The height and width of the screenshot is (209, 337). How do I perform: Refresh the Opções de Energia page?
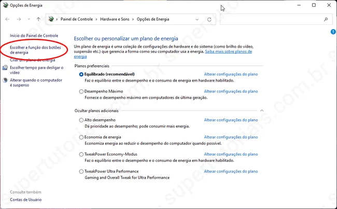click(x=209, y=19)
